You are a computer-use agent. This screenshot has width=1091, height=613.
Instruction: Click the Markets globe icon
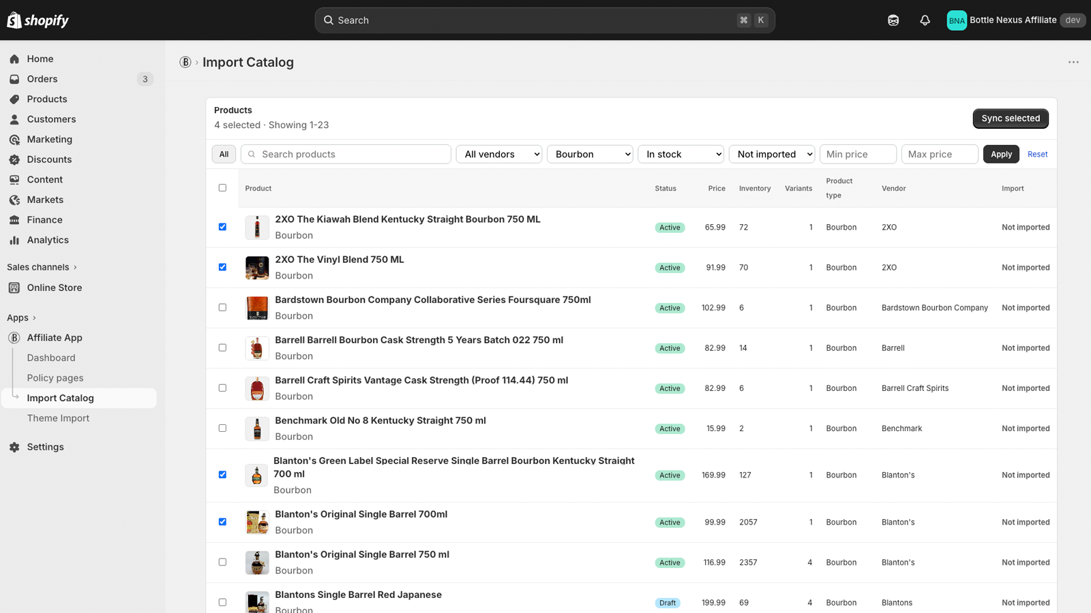click(x=14, y=200)
